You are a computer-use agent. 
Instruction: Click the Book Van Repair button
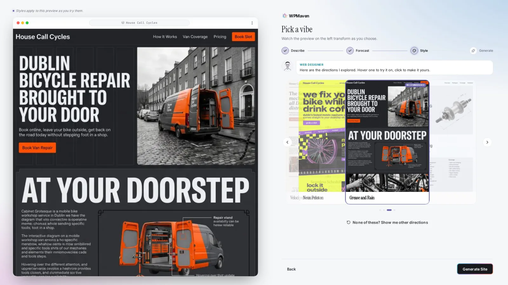(37, 148)
